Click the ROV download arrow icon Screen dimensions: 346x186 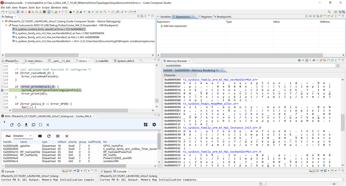[x=26, y=125]
